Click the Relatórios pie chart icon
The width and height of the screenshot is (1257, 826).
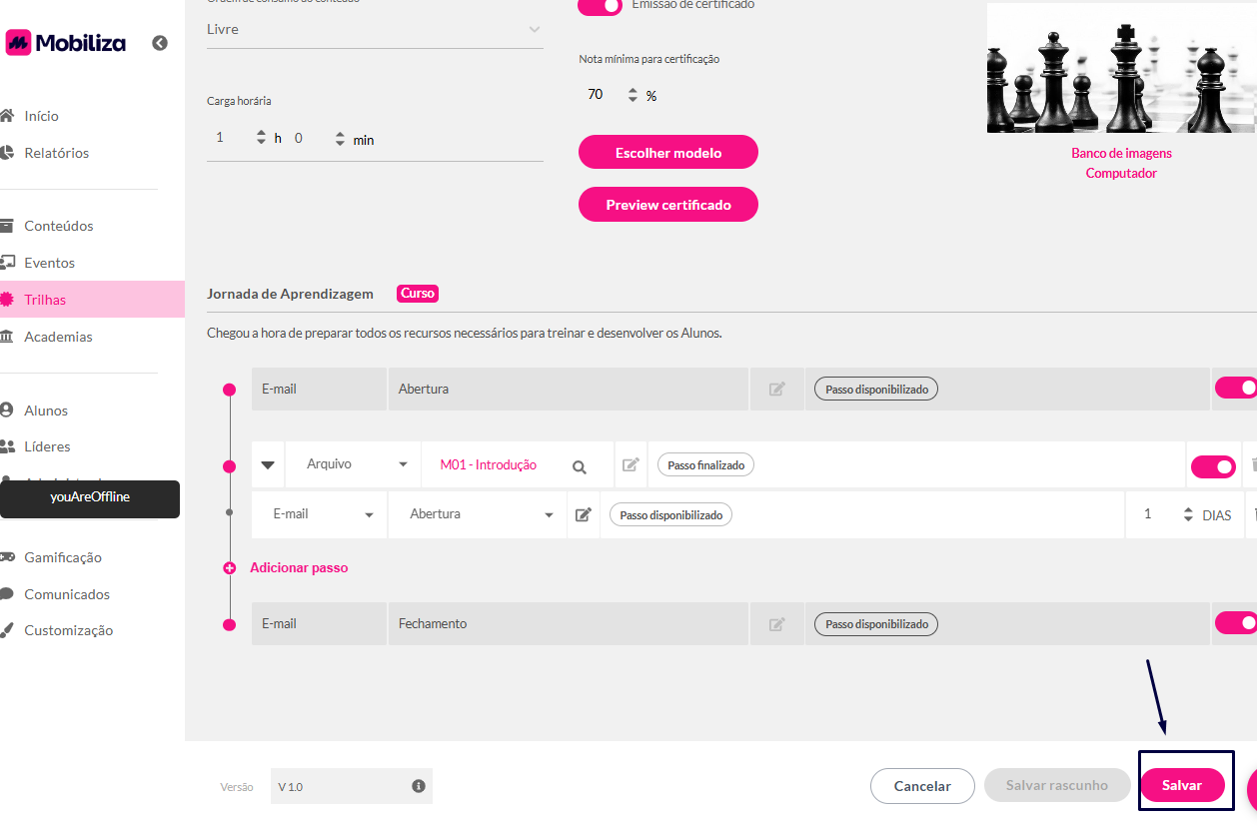click(6, 153)
